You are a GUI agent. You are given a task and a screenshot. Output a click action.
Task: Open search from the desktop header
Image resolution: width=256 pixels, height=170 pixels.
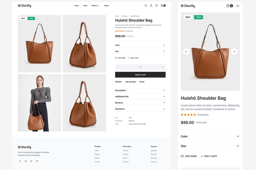pos(146,5)
